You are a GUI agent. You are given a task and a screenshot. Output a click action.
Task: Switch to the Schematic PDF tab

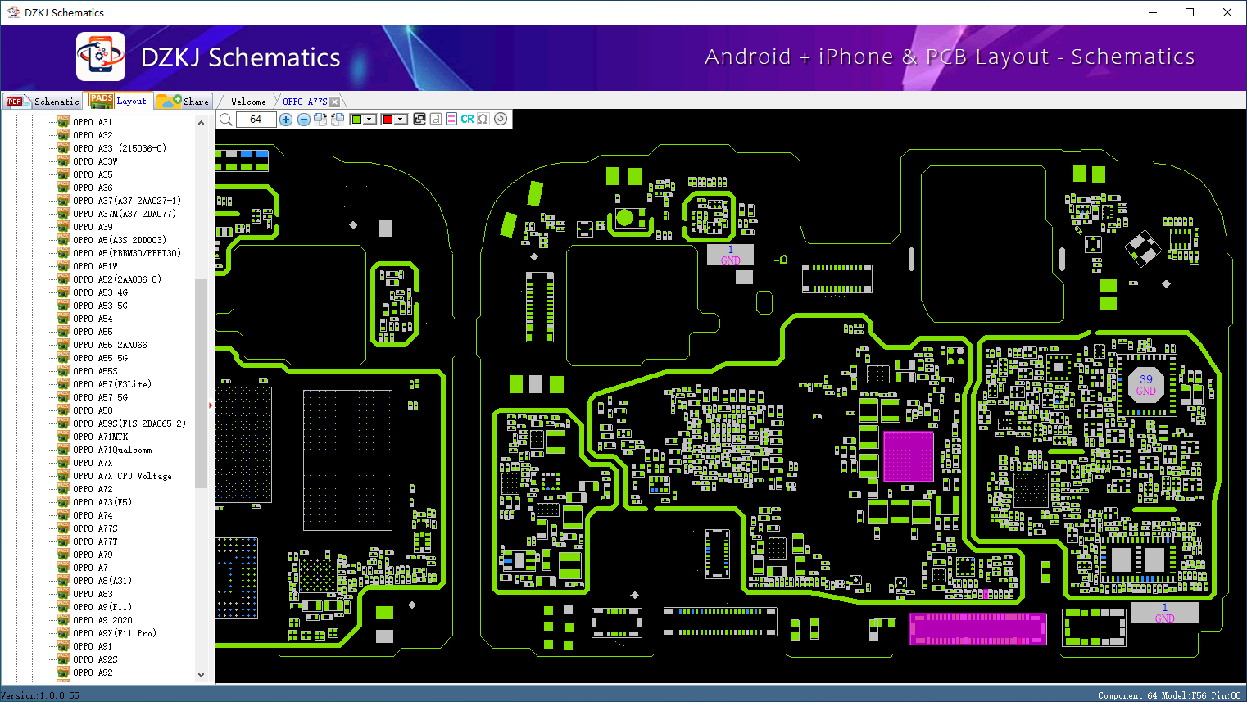[43, 102]
